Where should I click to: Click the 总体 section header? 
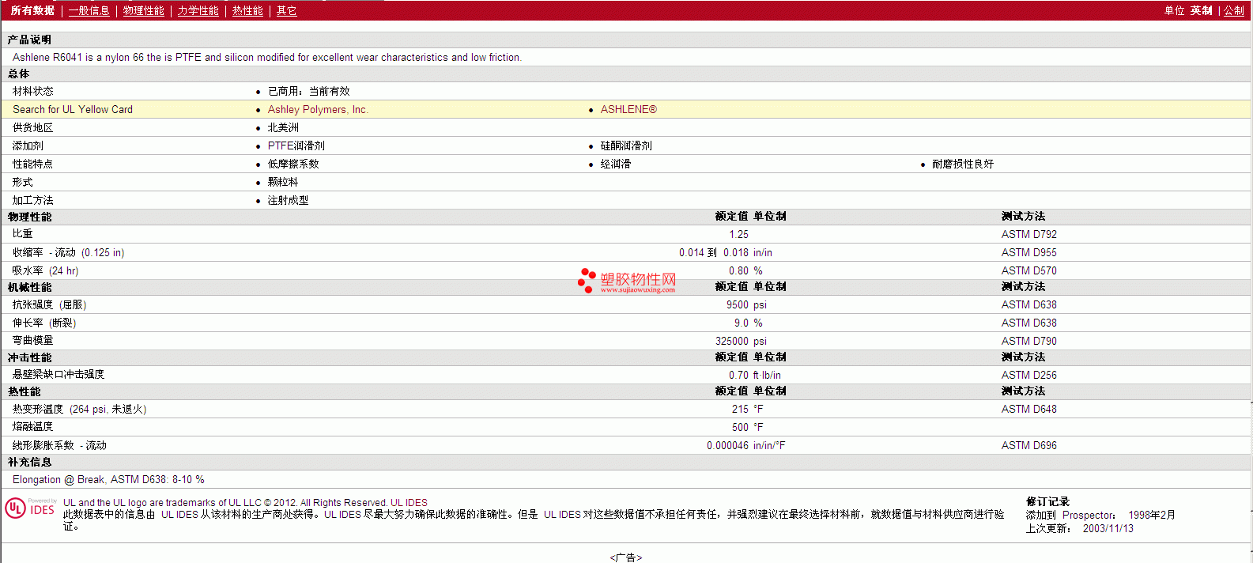point(18,74)
